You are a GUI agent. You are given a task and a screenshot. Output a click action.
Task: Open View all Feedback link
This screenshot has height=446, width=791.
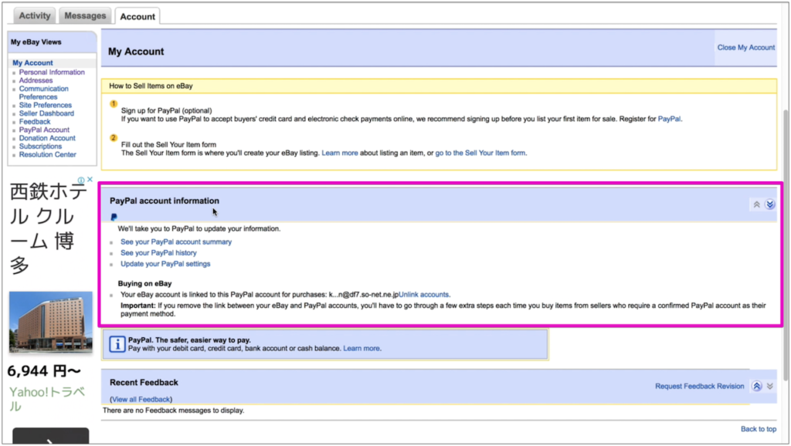(141, 399)
